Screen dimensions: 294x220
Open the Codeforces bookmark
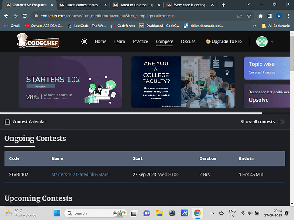(x=123, y=26)
